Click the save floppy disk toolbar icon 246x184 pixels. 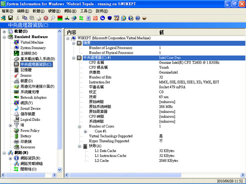(10, 18)
